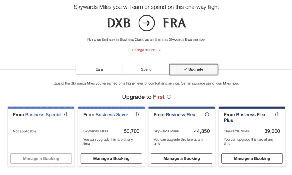The height and width of the screenshot is (175, 292).
Task: Click the info icon on Business Flex card
Action: tap(207, 114)
